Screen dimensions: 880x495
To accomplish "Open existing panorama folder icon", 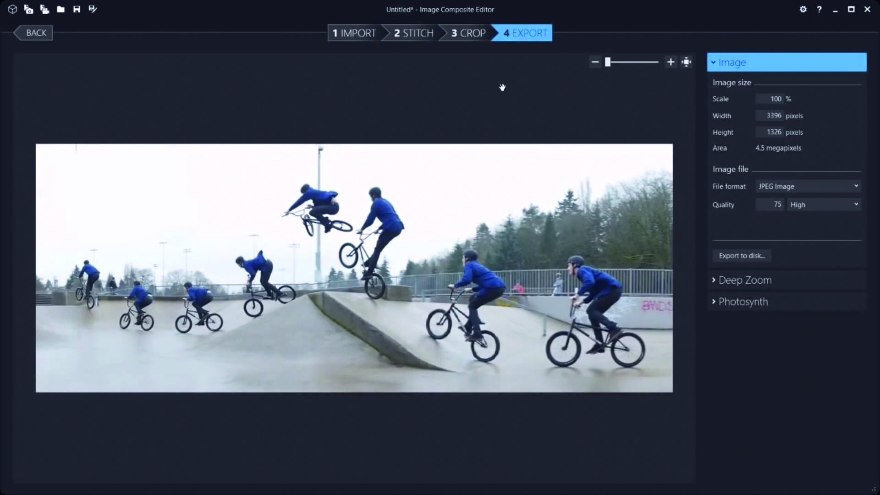I will click(60, 9).
